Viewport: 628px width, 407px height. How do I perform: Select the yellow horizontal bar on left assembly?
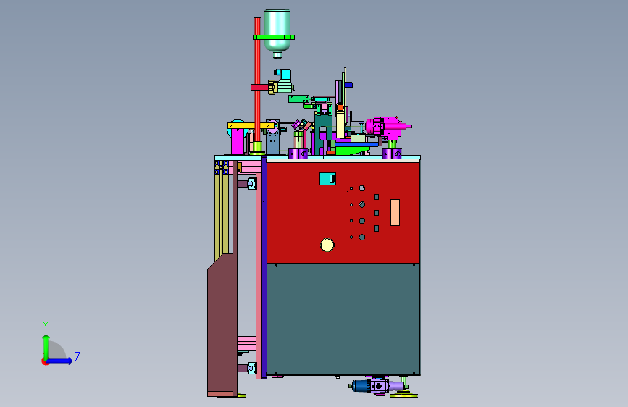[x=251, y=126]
